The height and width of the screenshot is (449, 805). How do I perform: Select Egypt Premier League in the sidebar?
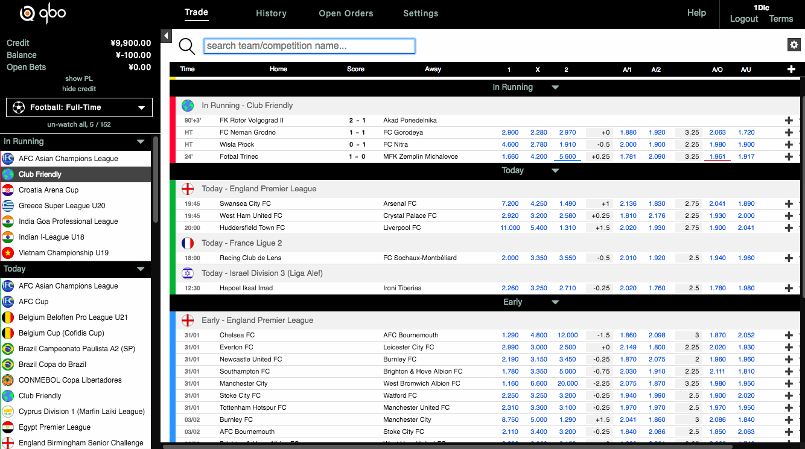pyautogui.click(x=75, y=427)
